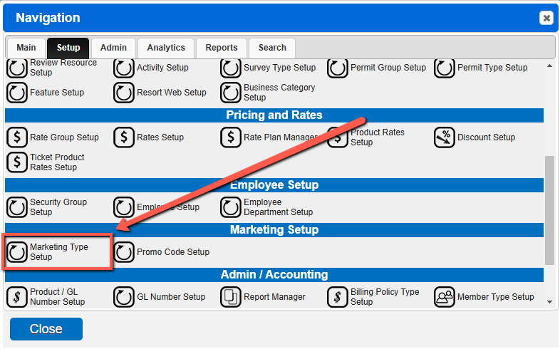
Task: Select the Reports tab
Action: point(222,48)
